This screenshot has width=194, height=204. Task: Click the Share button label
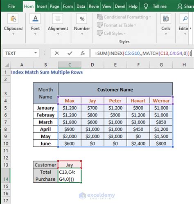click(189, 6)
